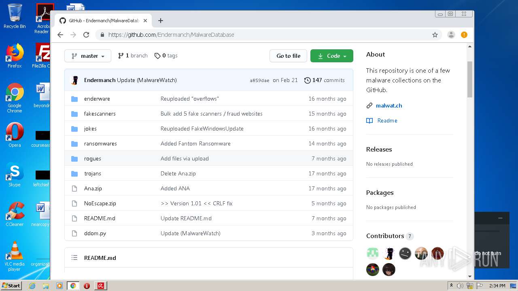Open the Releases heading link
518x291 pixels.
pos(379,149)
